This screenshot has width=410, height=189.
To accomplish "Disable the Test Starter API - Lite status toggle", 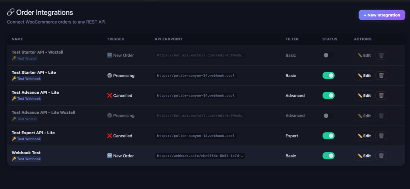I will pos(328,76).
